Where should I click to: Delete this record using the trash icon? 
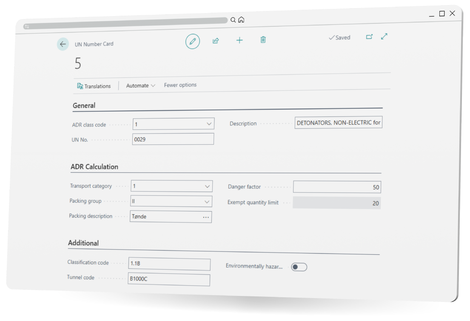click(263, 39)
